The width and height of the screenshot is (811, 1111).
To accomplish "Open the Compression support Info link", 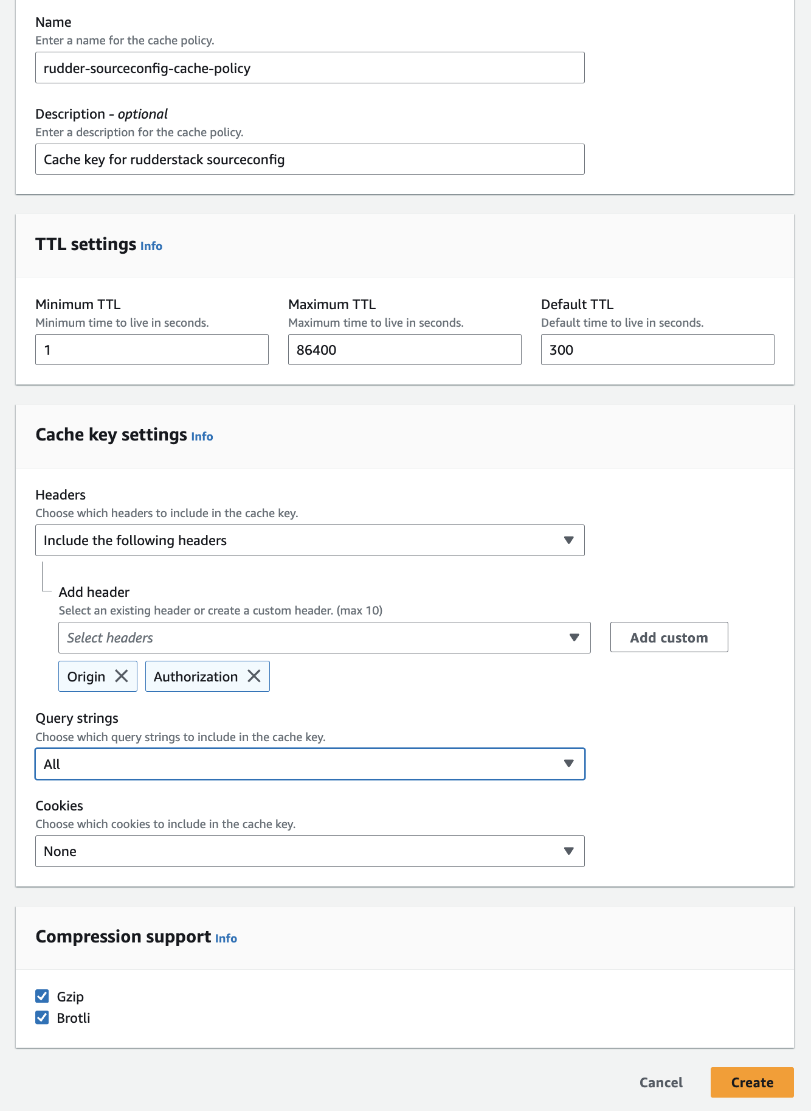I will pos(226,938).
